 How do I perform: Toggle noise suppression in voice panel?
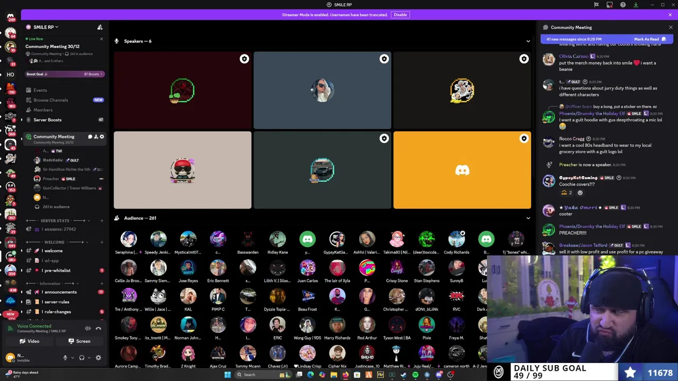(88, 329)
